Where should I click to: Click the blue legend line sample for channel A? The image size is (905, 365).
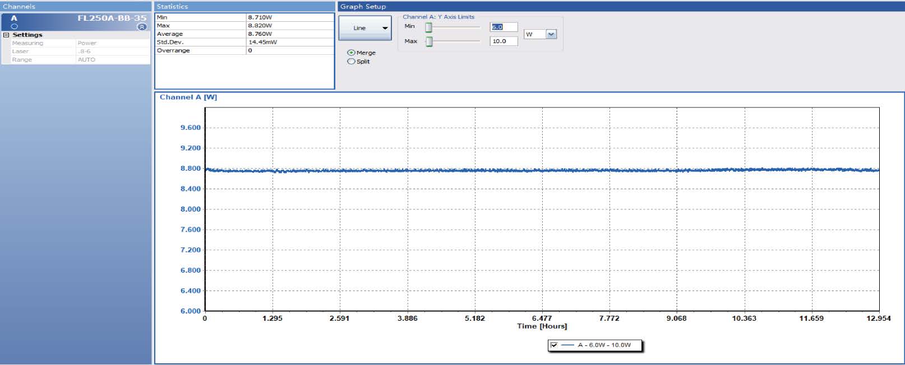tap(567, 345)
